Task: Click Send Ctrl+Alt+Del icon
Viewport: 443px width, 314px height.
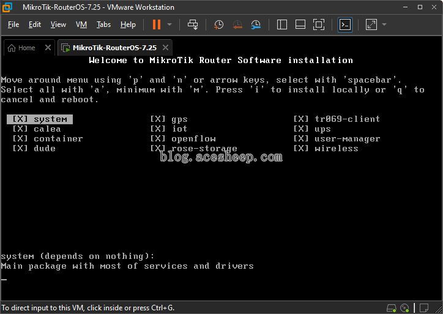Action: coord(193,24)
